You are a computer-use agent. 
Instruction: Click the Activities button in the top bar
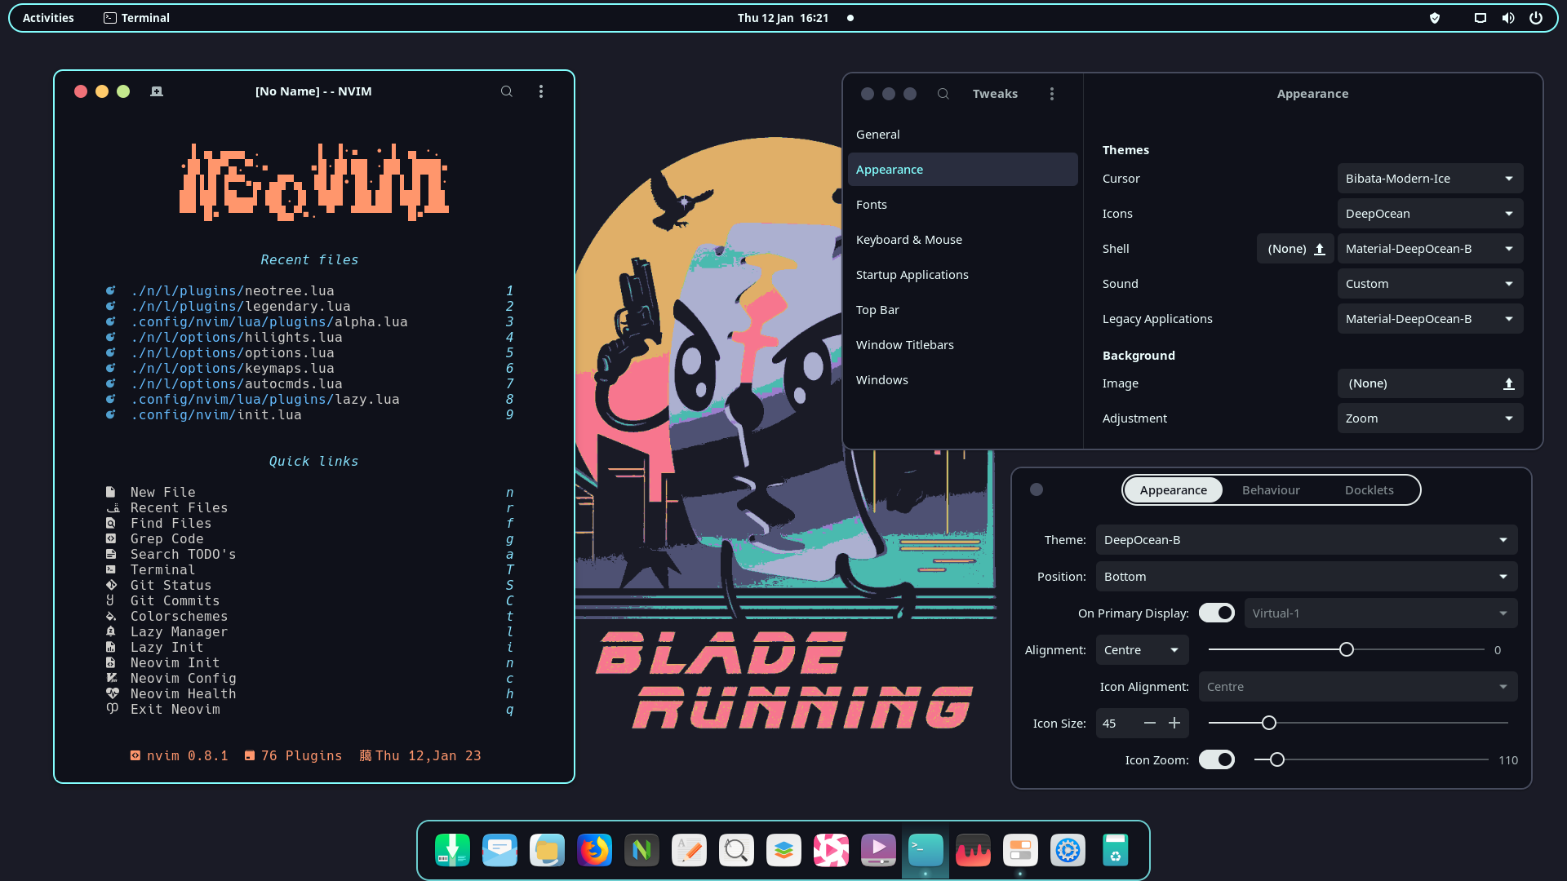48,18
